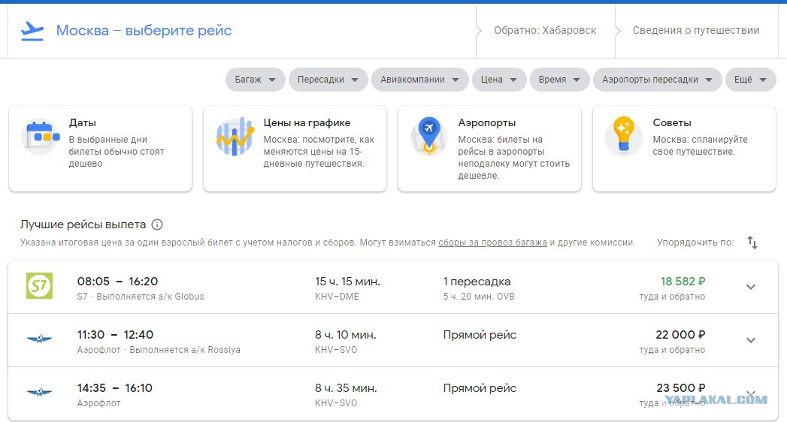Screen dimensions: 787x422
Task: Open the Цена filter dropdown
Action: tap(499, 80)
